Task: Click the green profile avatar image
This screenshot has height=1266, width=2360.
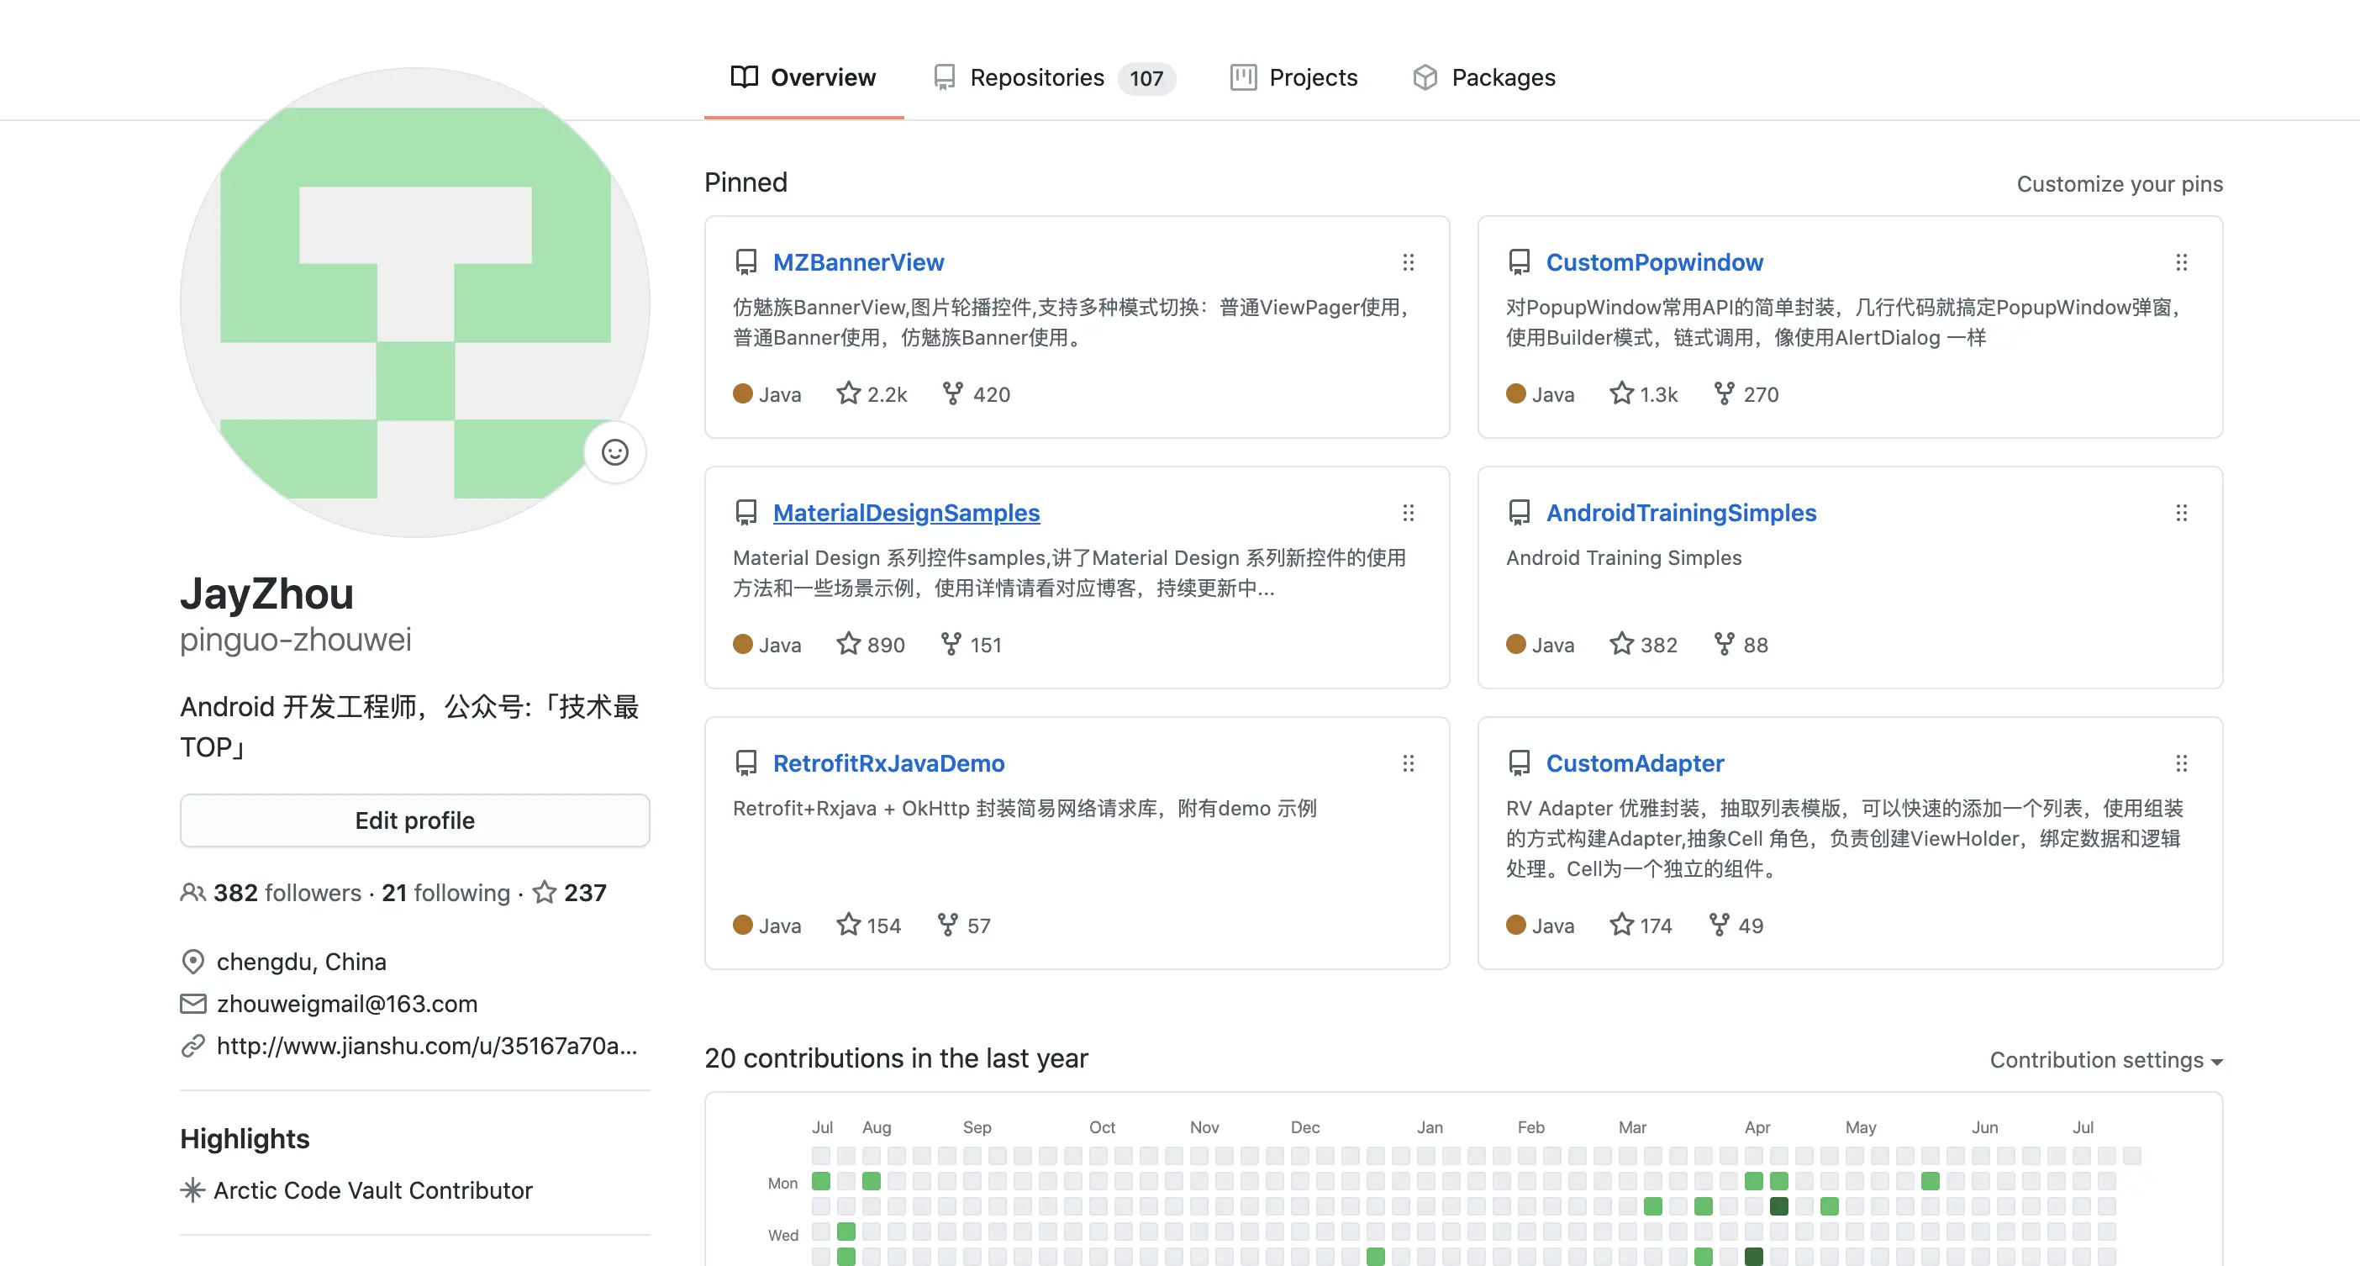Action: 414,303
